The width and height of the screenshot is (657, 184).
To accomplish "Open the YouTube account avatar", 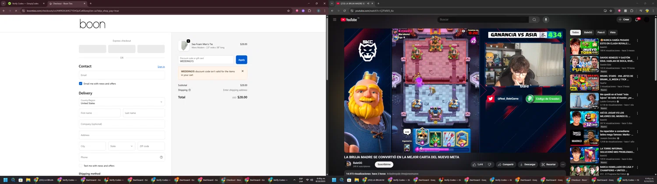I will (x=647, y=20).
